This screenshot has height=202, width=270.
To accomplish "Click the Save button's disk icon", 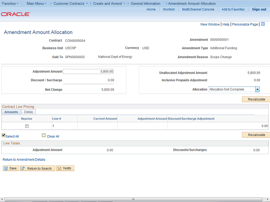I will tap(6, 168).
